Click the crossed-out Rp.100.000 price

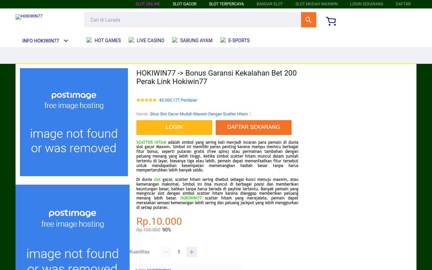[x=148, y=230]
